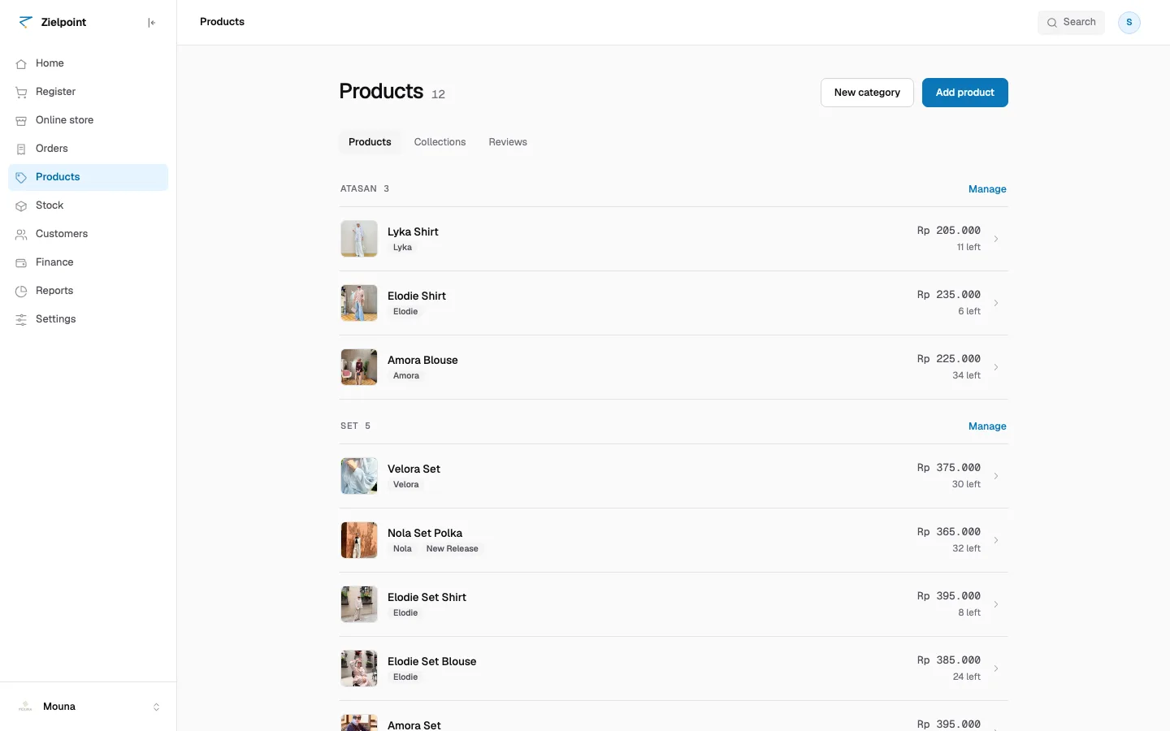This screenshot has width=1170, height=731.
Task: Click the Elodie Set Blouse product name
Action: [x=432, y=661]
